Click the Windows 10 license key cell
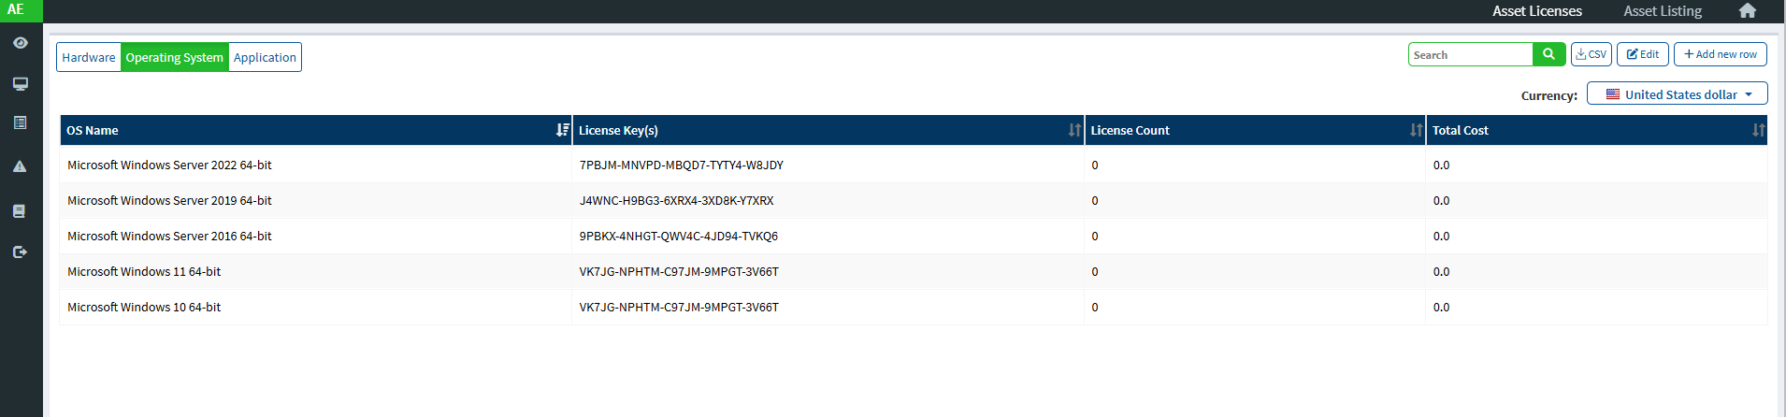Screen dimensions: 1786x417 (828, 308)
